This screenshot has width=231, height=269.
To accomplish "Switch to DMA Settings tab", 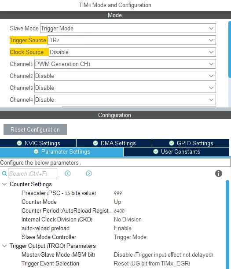I will pos(114,143).
